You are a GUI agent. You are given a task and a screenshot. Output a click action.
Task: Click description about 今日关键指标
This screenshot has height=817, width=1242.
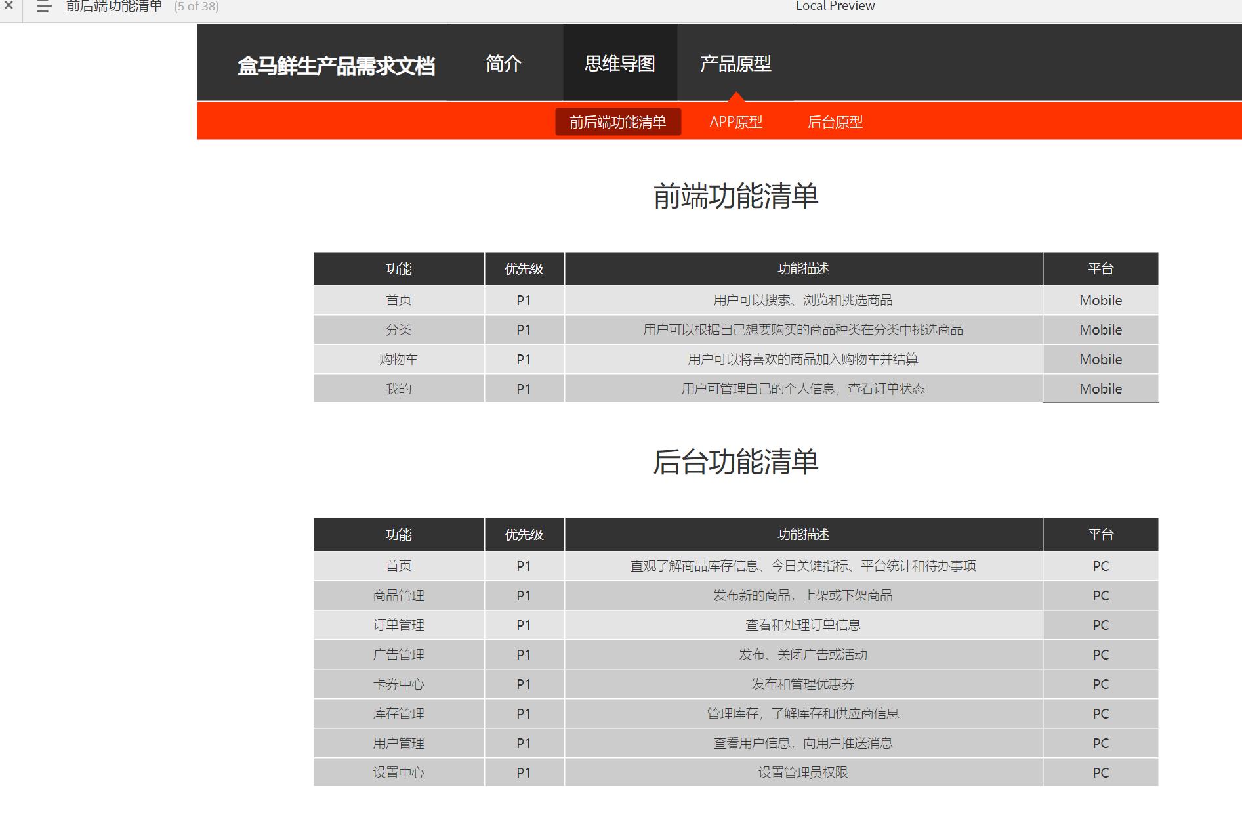pyautogui.click(x=803, y=566)
